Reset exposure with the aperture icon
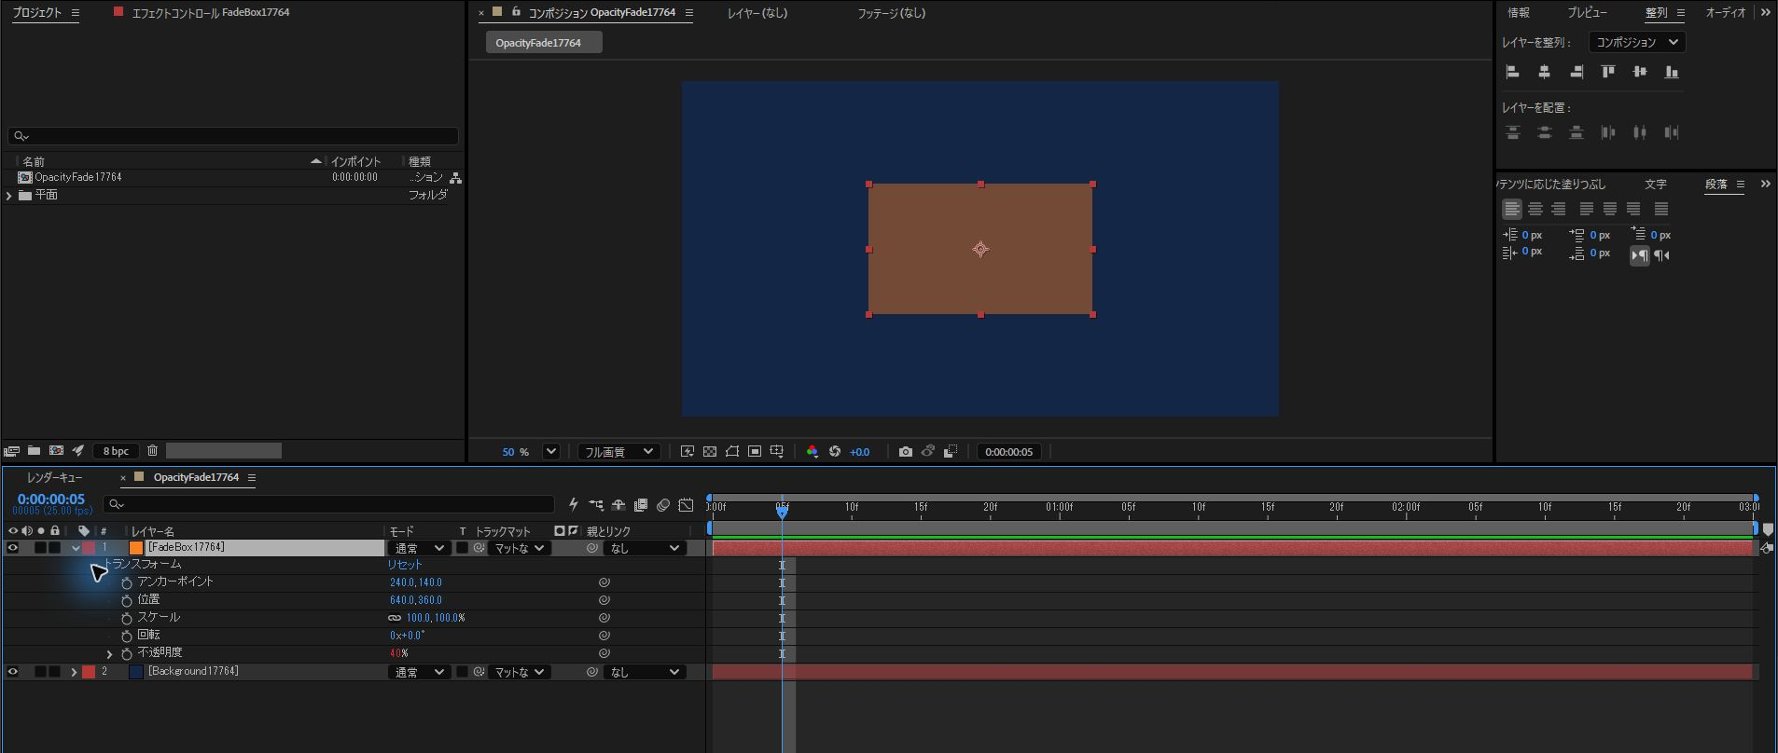This screenshot has width=1778, height=753. [x=835, y=452]
